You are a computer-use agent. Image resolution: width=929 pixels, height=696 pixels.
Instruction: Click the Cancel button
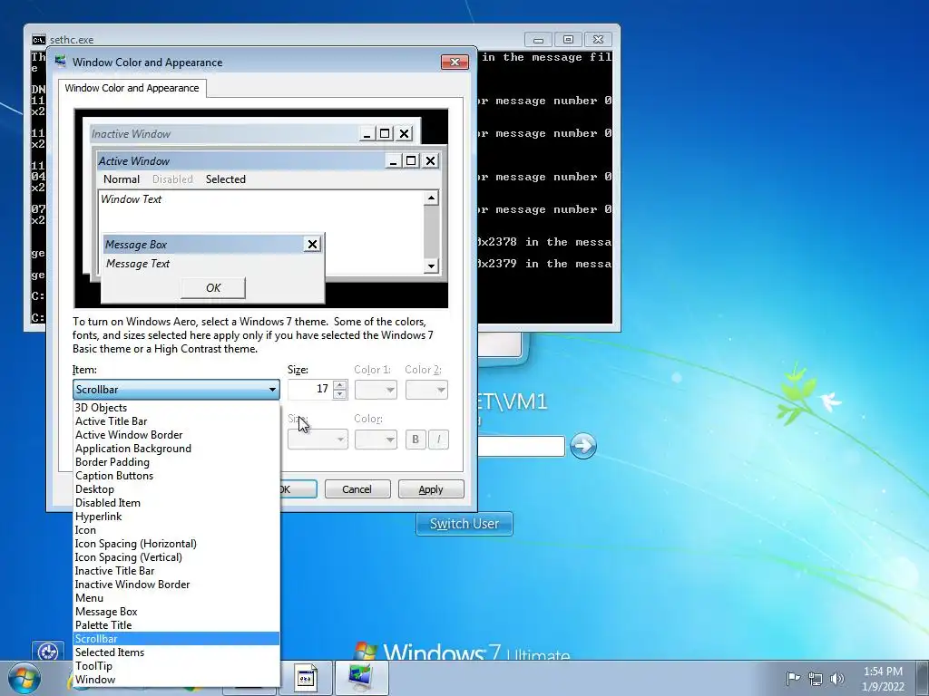[357, 489]
